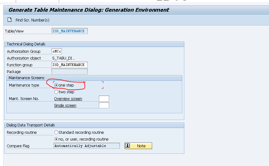Image resolution: width=269 pixels, height=166 pixels.
Task: Click the Package label
Action: [x=14, y=71]
